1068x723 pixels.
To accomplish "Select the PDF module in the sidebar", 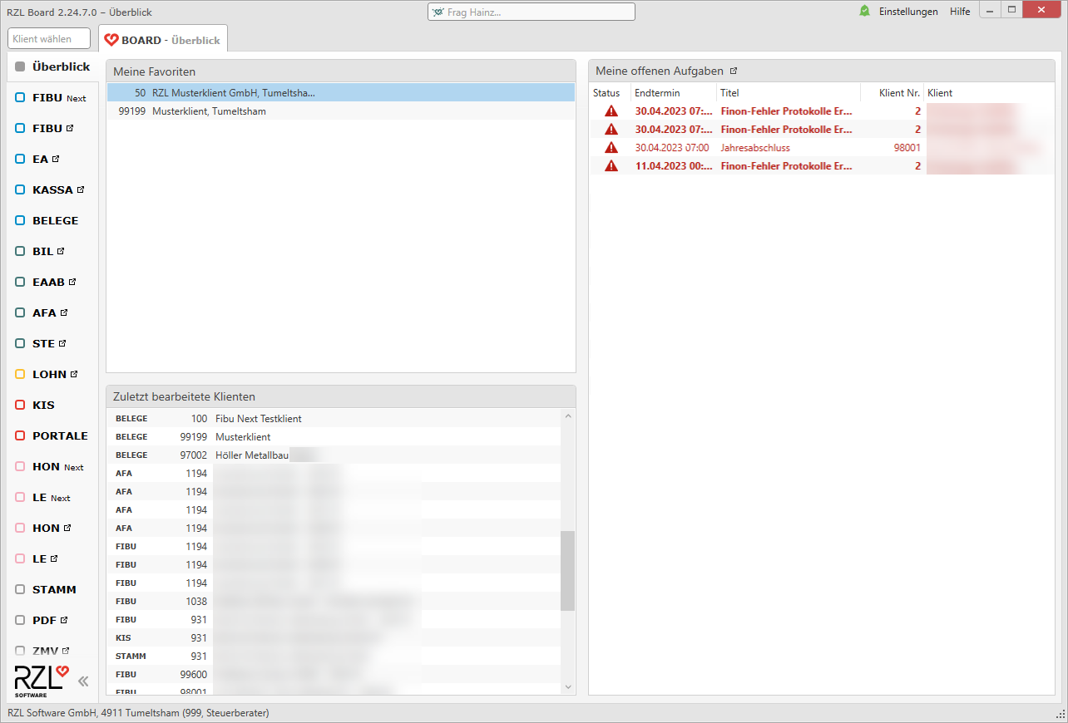I will pyautogui.click(x=46, y=620).
